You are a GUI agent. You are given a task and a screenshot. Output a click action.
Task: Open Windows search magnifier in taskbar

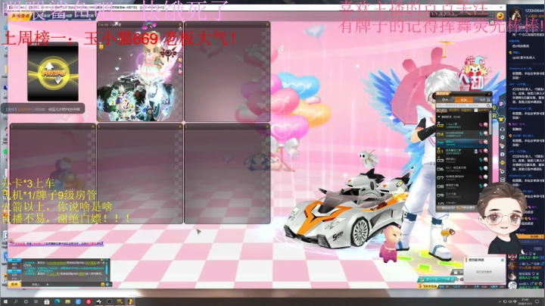(x=16, y=301)
